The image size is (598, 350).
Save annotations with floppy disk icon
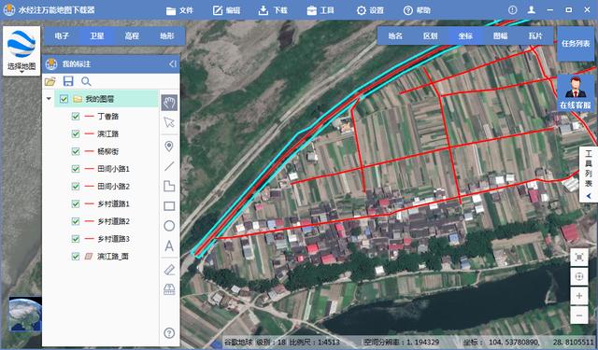(68, 81)
